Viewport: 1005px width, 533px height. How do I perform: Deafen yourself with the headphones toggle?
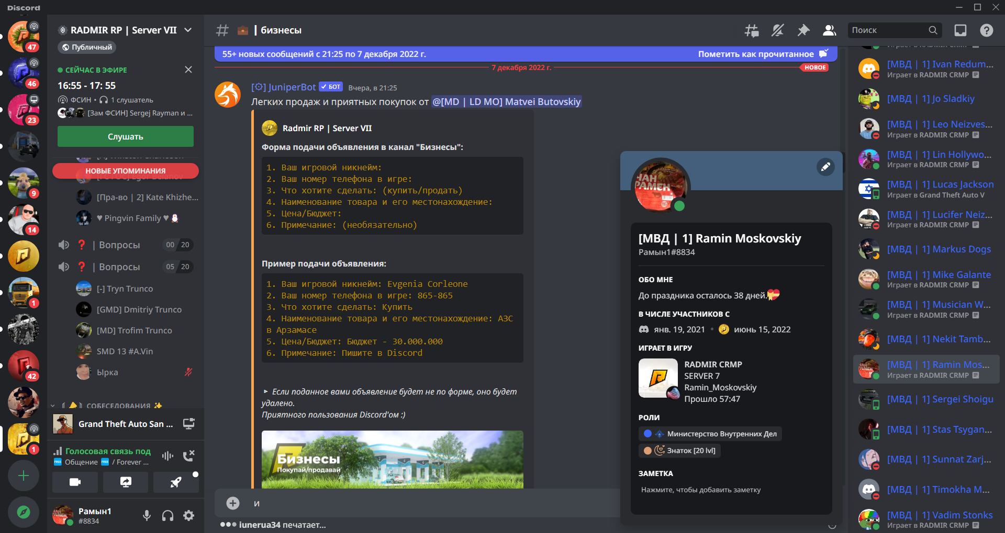tap(167, 516)
